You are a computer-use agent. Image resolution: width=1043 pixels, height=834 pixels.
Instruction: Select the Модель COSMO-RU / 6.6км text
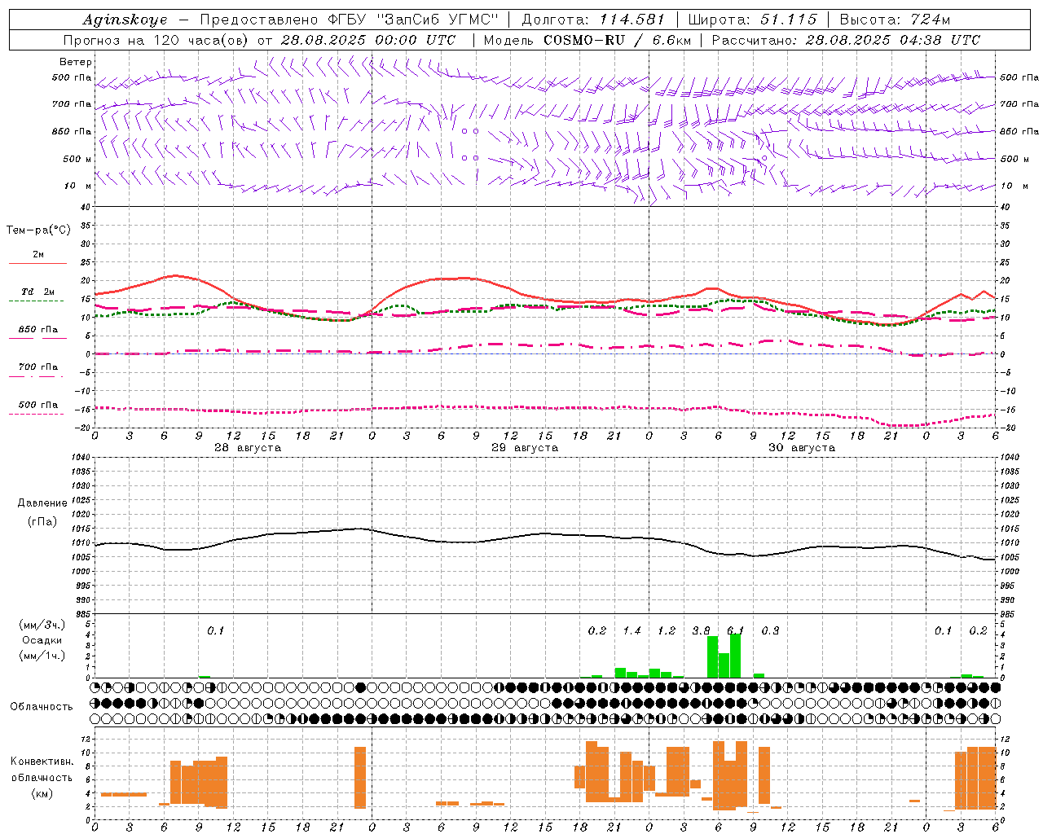click(x=588, y=40)
